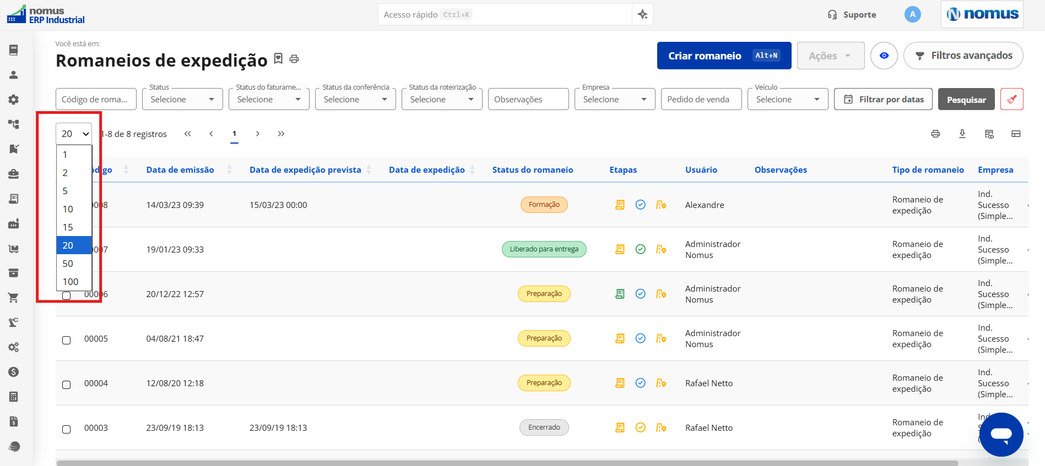Tick the checkbox for row 00004
This screenshot has height=466, width=1045.
(66, 385)
